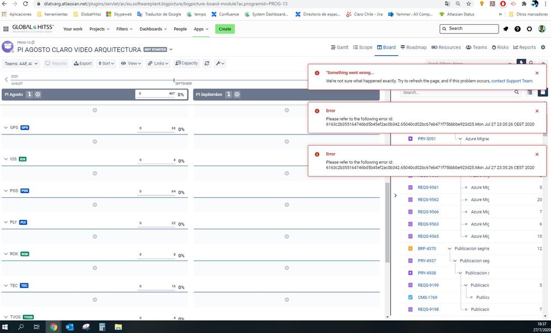Screen dimensions: 551x333
Task: Click the board refresh icon
Action: coord(207,63)
